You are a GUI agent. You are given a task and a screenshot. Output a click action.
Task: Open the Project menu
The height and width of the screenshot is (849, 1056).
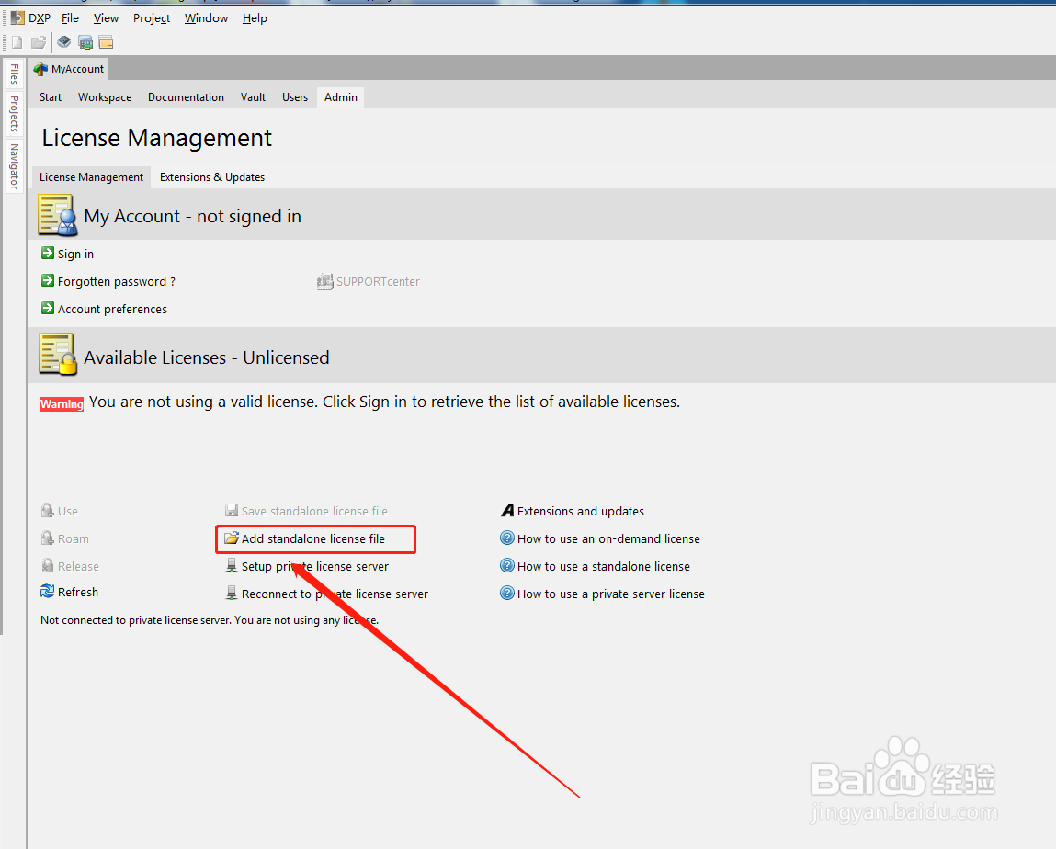(x=151, y=18)
